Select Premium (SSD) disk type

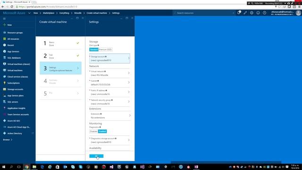pyautogui.click(x=105, y=50)
